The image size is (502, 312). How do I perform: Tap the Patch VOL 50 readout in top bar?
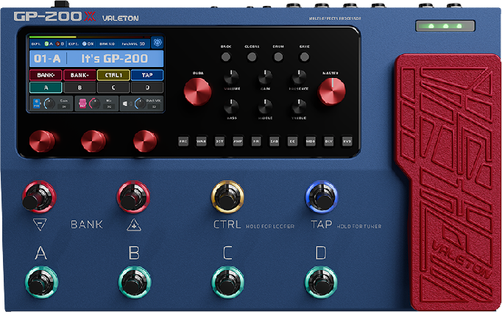tap(133, 44)
